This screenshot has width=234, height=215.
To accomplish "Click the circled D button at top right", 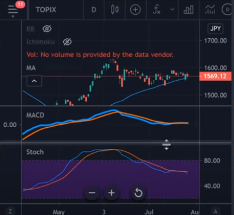I will 227,9.
